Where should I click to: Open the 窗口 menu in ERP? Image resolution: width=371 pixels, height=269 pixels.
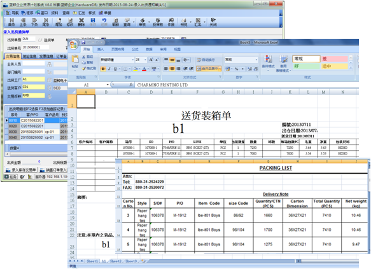pos(42,13)
